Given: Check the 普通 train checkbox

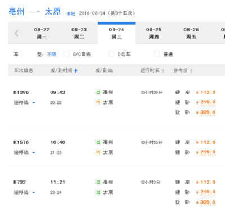Looking at the screenshot, I should [x=156, y=54].
